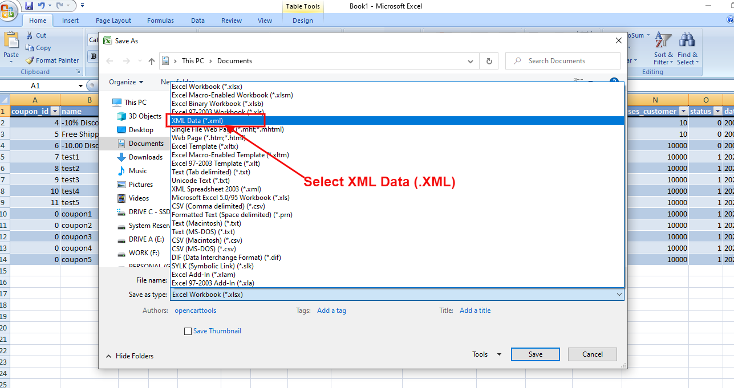Click the Cut scissors icon
This screenshot has width=734, height=388.
(x=30, y=35)
